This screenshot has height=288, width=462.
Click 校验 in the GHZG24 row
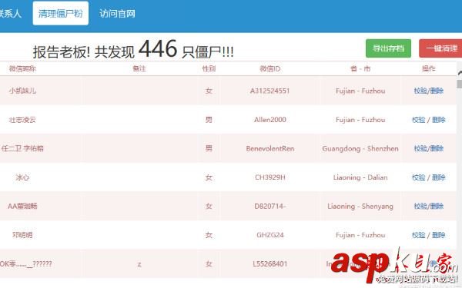(419, 235)
